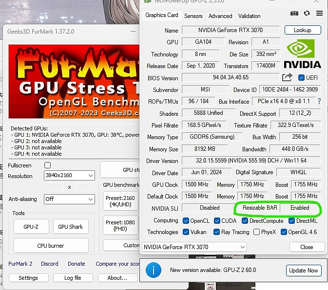Click the BIOS export share icon
The height and width of the screenshot is (290, 328).
(x=287, y=77)
